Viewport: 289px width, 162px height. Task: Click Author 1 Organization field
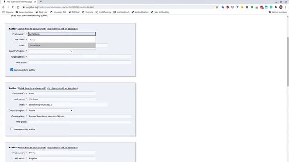[x=80, y=57]
